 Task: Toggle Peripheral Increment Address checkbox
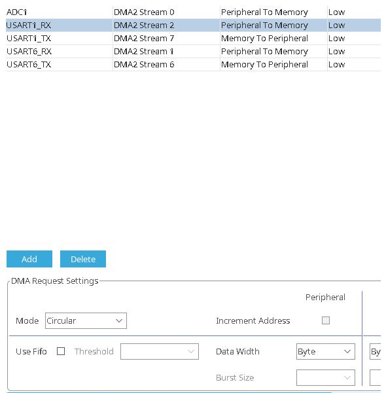tap(326, 320)
